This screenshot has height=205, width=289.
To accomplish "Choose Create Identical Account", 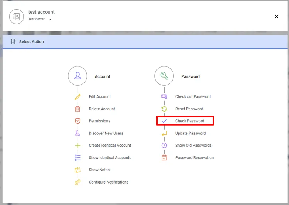I will [x=110, y=146].
